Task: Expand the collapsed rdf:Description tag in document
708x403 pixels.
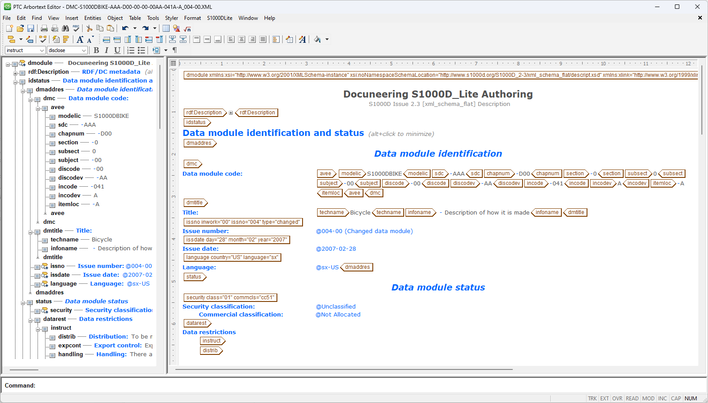Action: tap(231, 113)
